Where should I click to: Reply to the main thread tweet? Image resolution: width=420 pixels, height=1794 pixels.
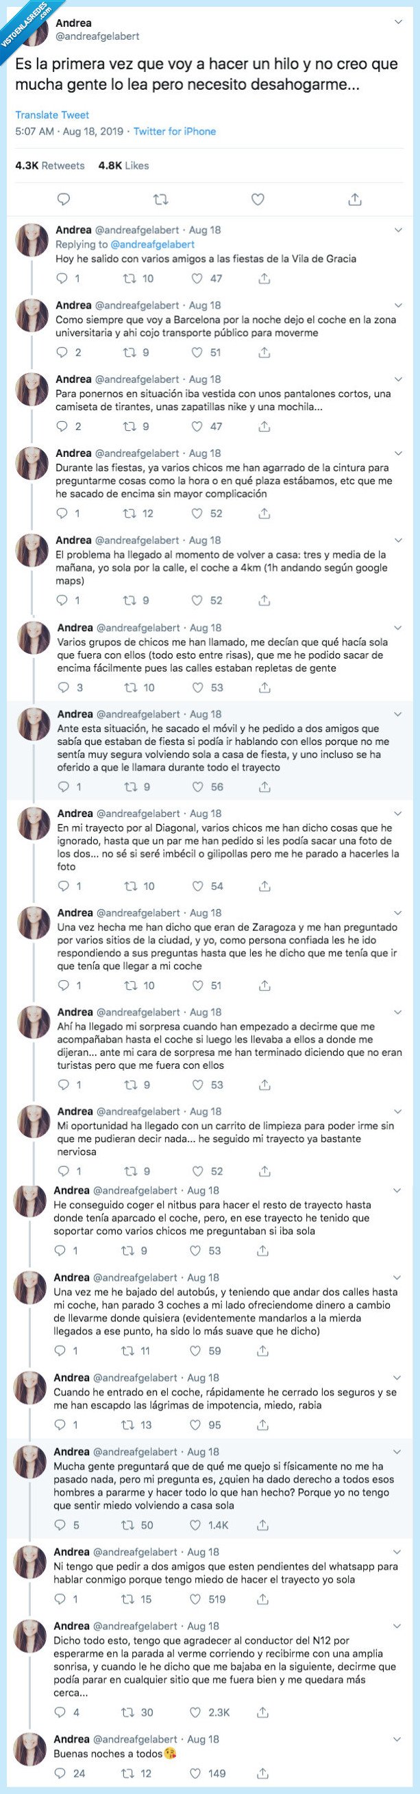coord(63,200)
